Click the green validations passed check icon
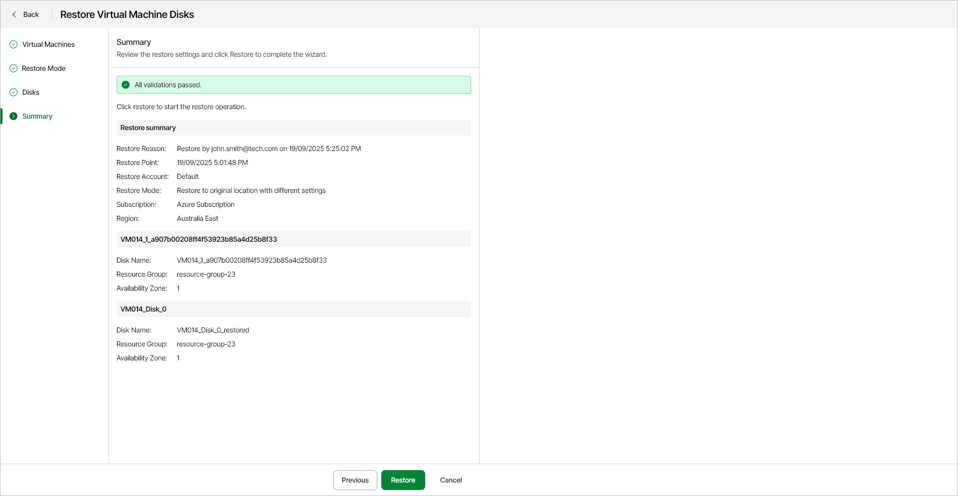The width and height of the screenshot is (958, 496). tap(126, 85)
